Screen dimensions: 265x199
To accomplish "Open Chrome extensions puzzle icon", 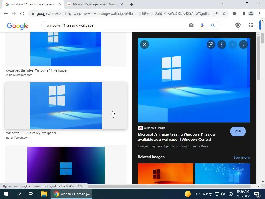I will [x=234, y=13].
